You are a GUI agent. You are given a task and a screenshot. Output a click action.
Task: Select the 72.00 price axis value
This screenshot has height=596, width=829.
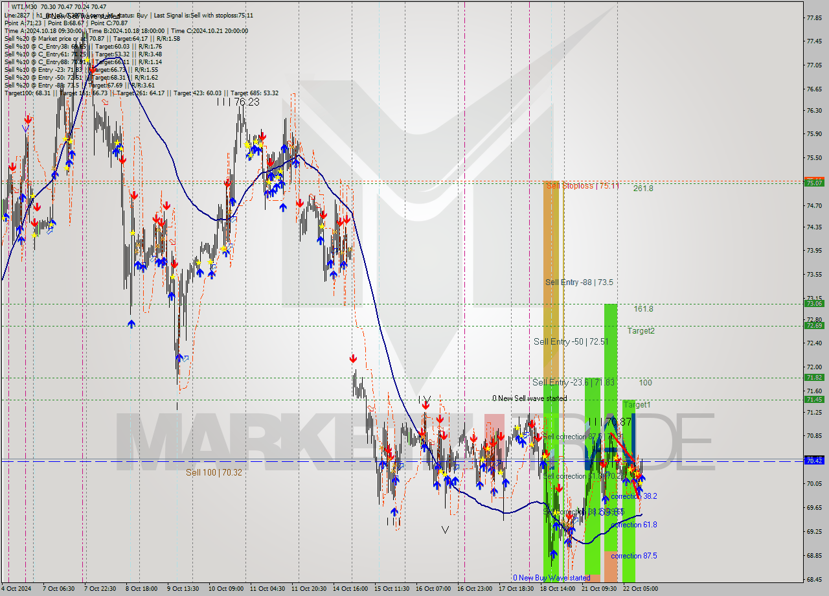click(x=815, y=367)
